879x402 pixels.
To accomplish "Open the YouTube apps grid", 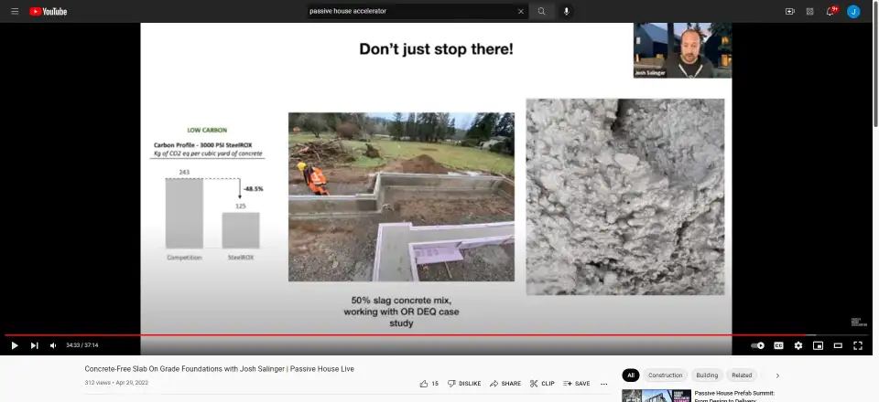I will 809,11.
